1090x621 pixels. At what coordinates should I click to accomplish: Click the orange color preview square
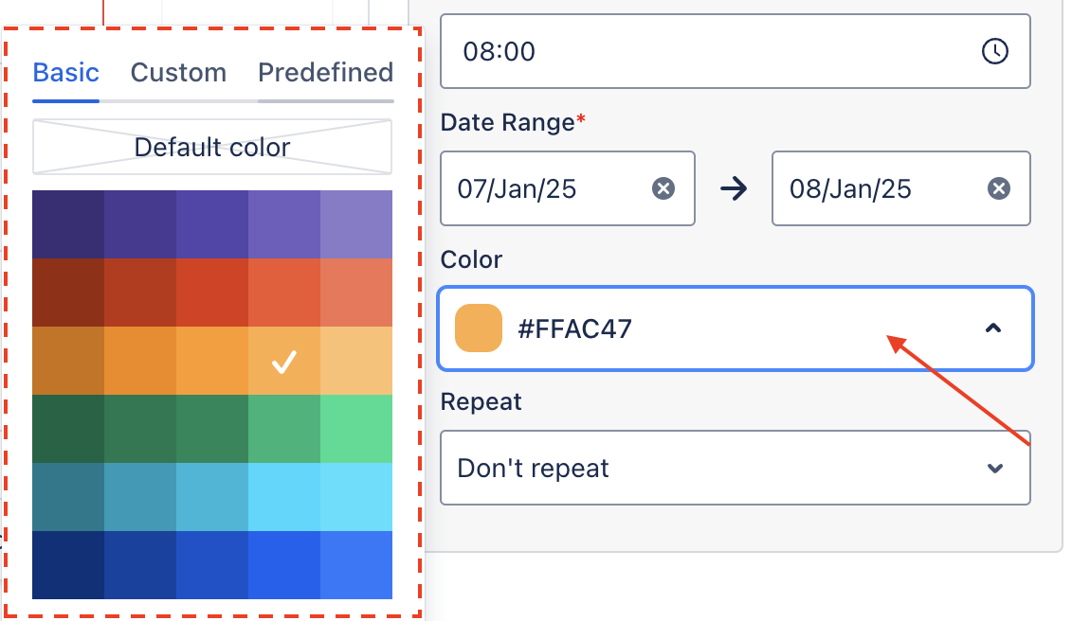[479, 328]
